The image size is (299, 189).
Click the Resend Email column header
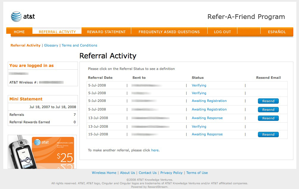[x=268, y=78]
